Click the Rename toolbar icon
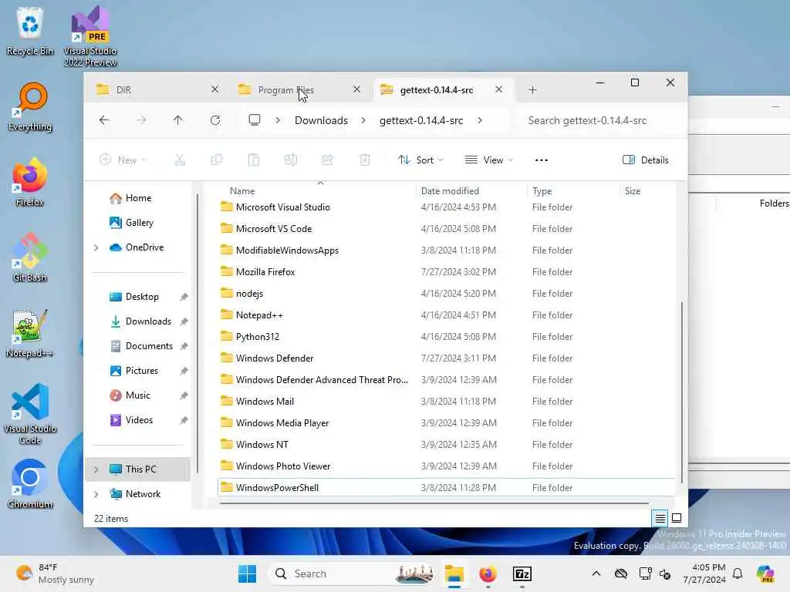The image size is (790, 592). tap(291, 160)
